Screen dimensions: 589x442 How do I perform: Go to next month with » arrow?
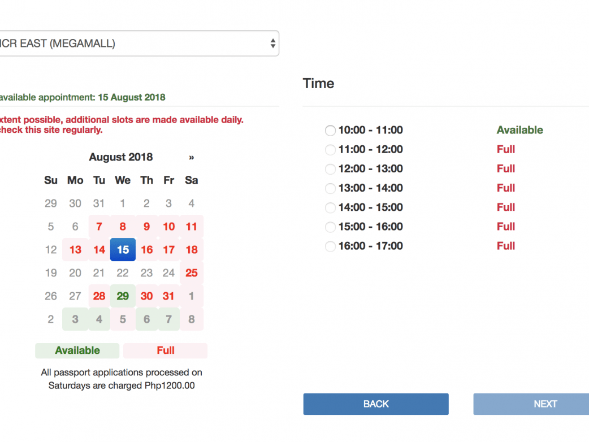pyautogui.click(x=192, y=158)
